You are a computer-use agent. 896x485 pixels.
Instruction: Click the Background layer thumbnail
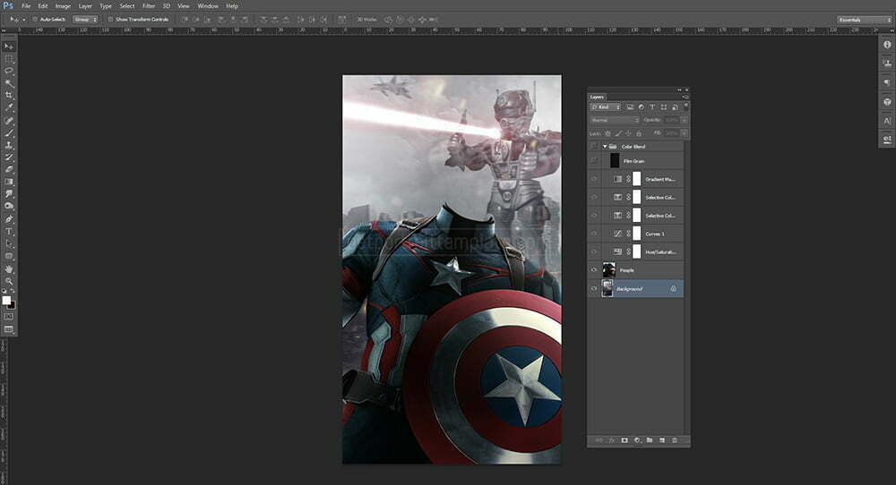[x=608, y=288]
